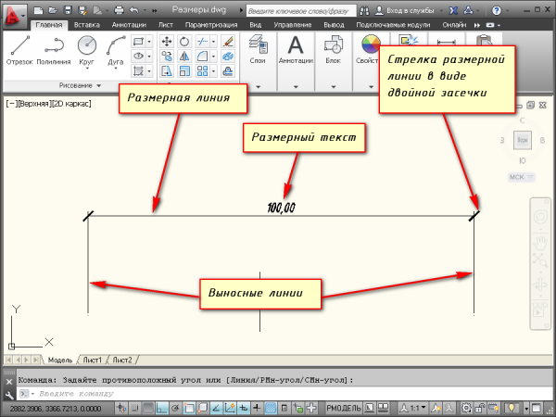Toggle object snap tracking in status bar
Image resolution: width=556 pixels, height=417 pixels.
pos(216,408)
